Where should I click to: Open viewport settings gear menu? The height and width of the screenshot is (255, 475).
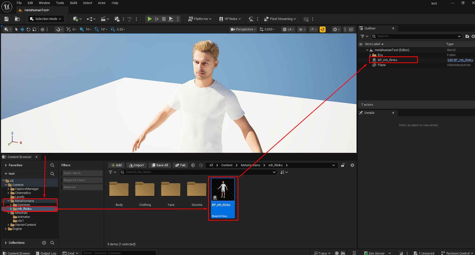(336, 29)
